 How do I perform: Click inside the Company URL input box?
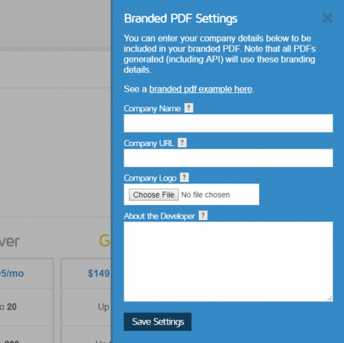point(228,158)
